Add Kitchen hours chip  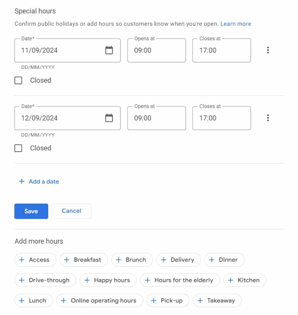pos(245,280)
